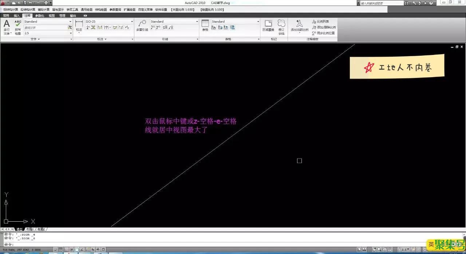Toggle polar tracking in status bar

(x=71, y=250)
